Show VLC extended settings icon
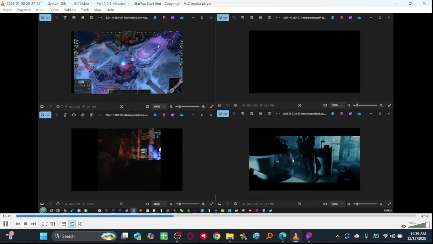This screenshot has height=244, width=433. (x=53, y=224)
